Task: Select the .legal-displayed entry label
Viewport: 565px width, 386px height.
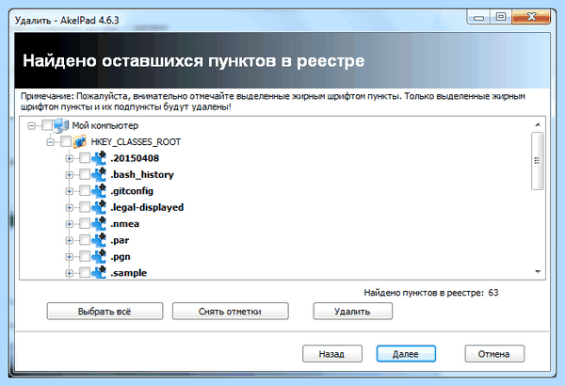Action: [147, 207]
